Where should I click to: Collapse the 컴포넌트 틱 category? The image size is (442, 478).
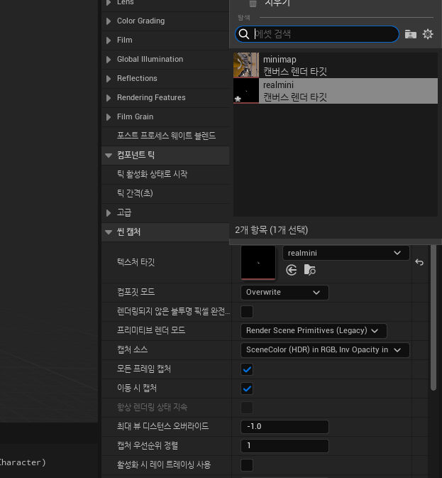tap(109, 156)
